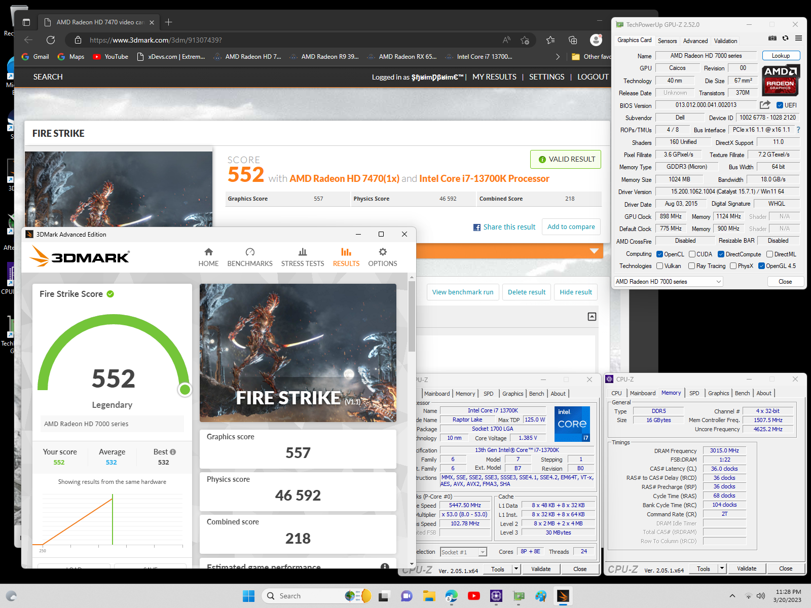Viewport: 811px width, 608px height.
Task: Open a new browser tab
Action: click(x=169, y=22)
